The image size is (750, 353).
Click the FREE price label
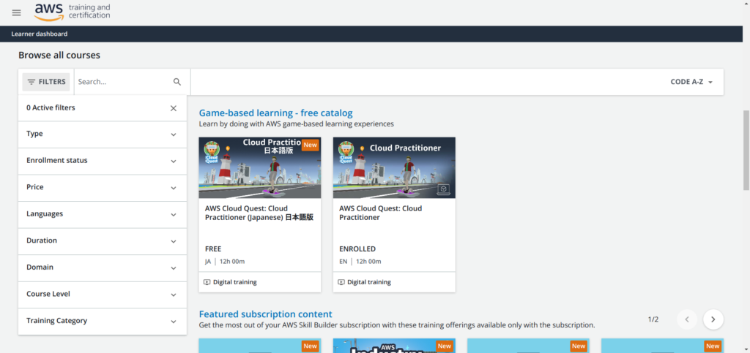[213, 249]
